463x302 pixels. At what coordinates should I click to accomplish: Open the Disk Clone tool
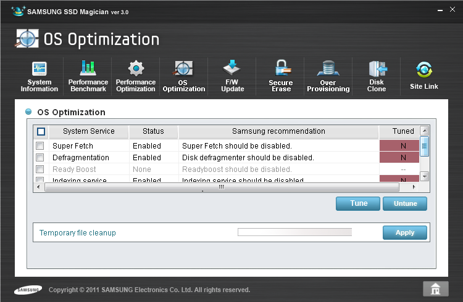tap(377, 76)
